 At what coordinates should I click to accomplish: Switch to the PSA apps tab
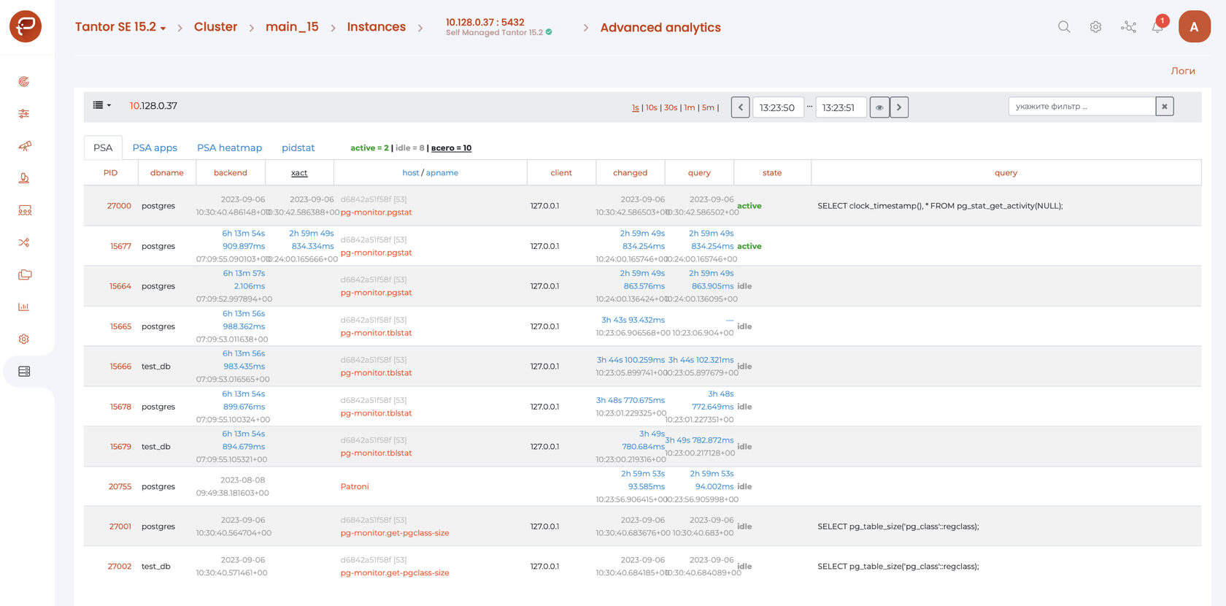[155, 147]
